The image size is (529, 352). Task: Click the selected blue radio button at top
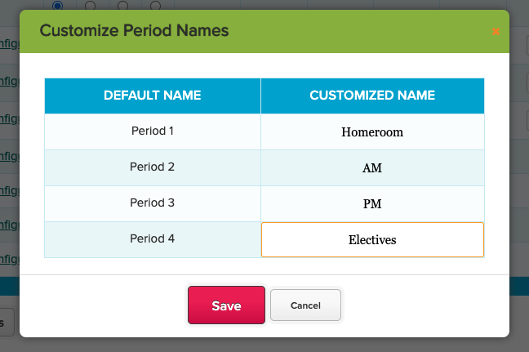58,5
